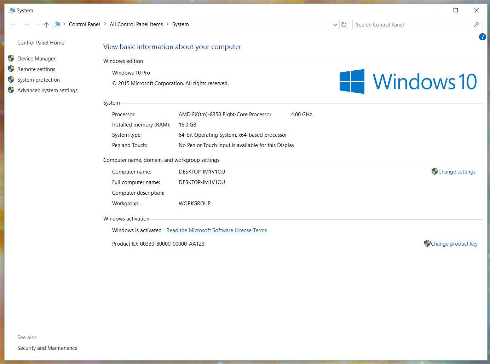The height and width of the screenshot is (364, 490).
Task: Expand the chevron after Control Panel breadcrumb
Action: [x=105, y=24]
